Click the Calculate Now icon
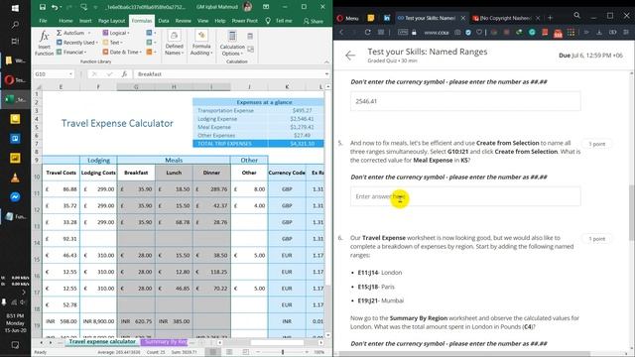 [250, 37]
